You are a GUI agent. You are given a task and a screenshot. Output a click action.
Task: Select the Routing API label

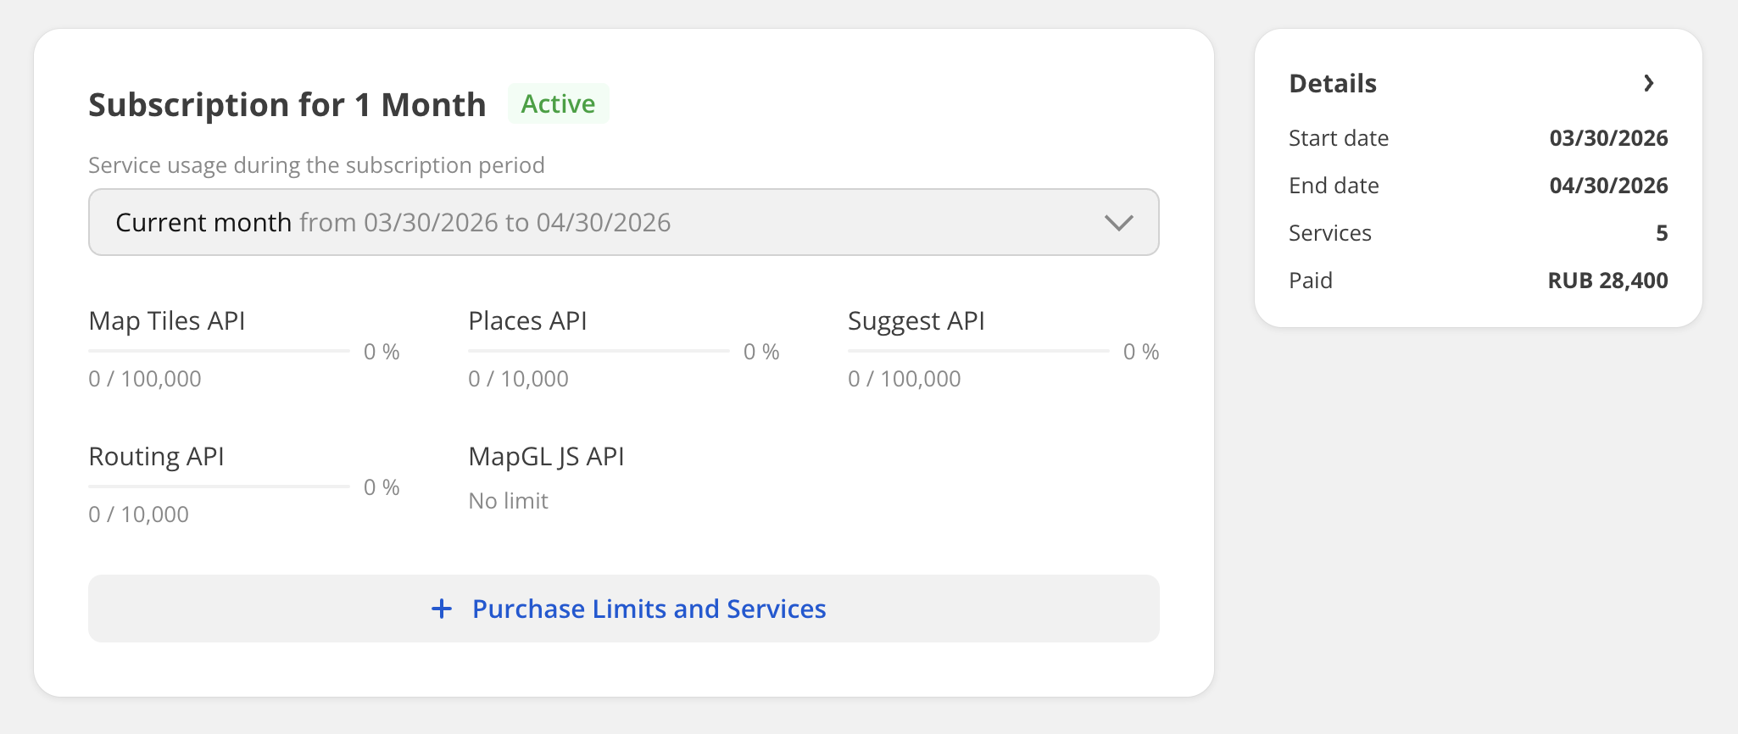pyautogui.click(x=157, y=457)
